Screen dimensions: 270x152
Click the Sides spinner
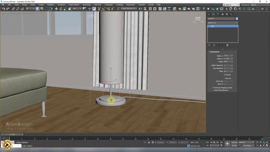pyautogui.click(x=232, y=71)
